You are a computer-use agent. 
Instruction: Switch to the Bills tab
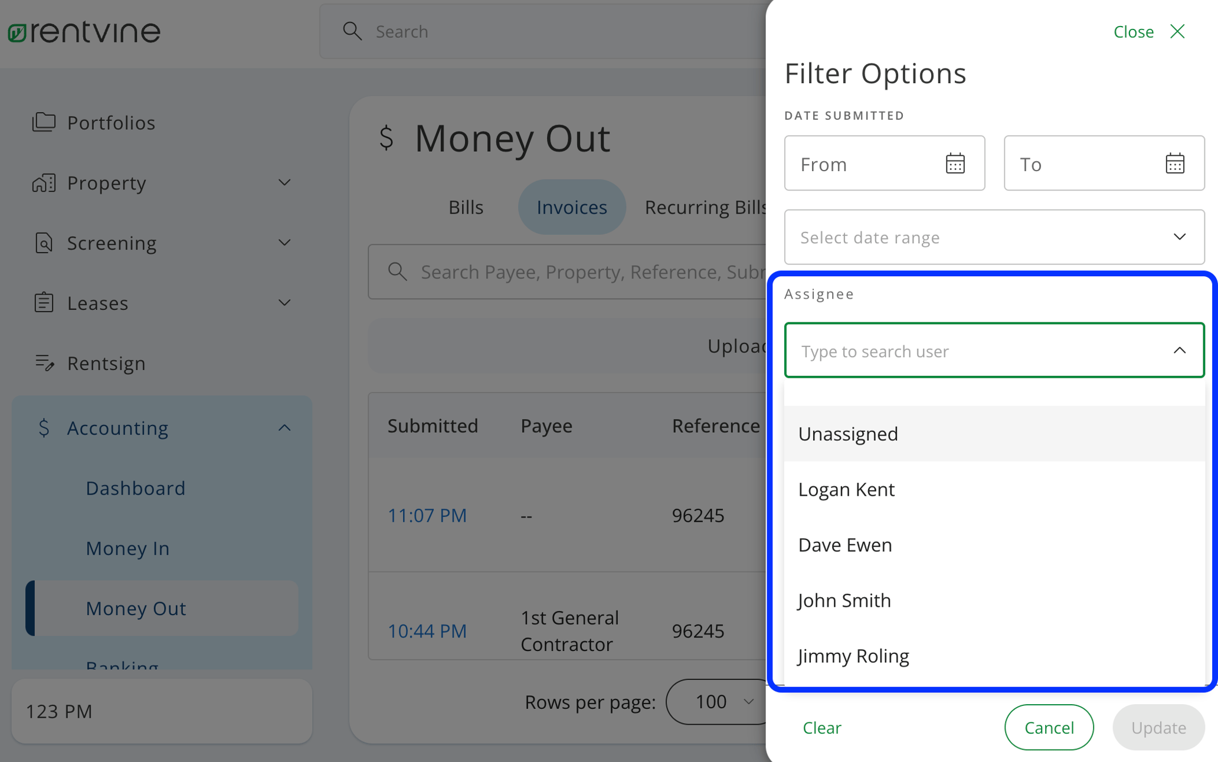click(x=466, y=207)
